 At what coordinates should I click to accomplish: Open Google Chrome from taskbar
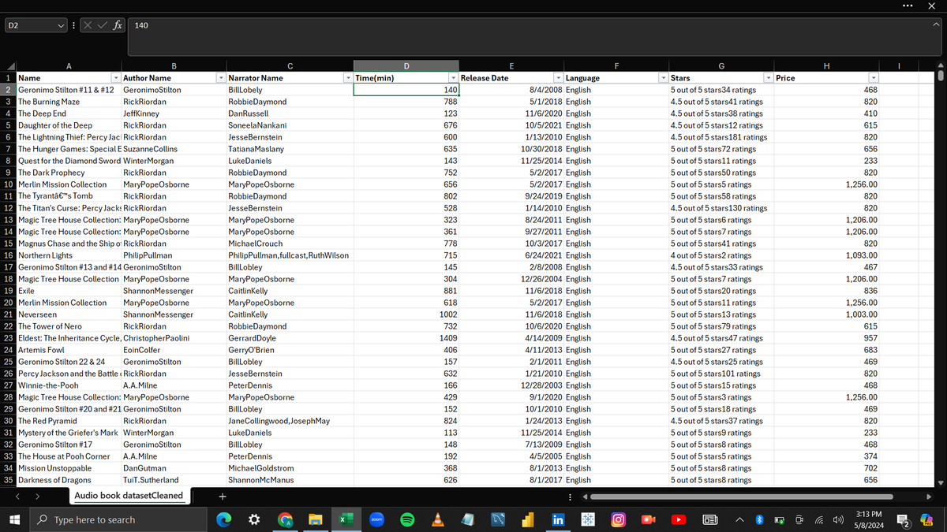(285, 520)
